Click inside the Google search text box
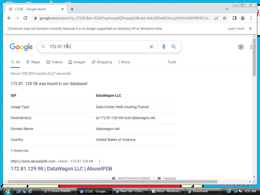 (98, 47)
